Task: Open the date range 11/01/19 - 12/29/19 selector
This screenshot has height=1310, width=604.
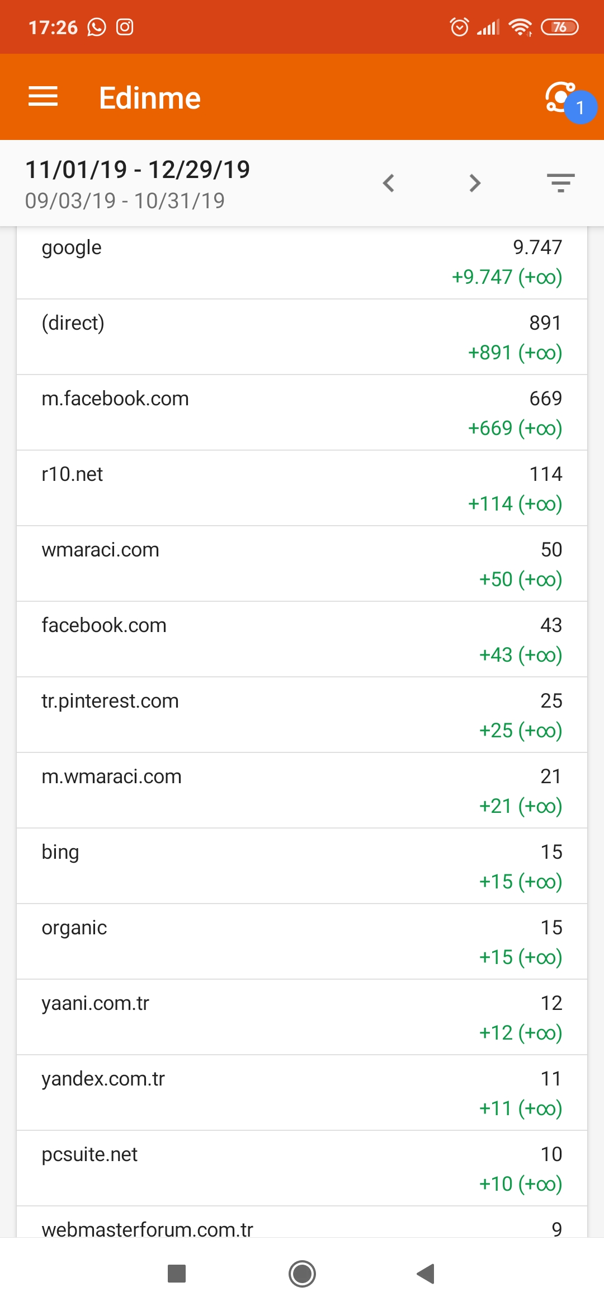Action: (x=138, y=170)
